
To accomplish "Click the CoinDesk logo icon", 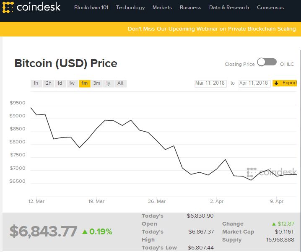I will pos(8,7).
